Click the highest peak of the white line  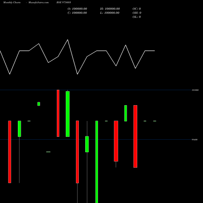(x=68, y=40)
